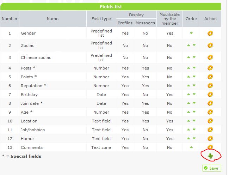Move Reputation field up in order
229x175 pixels.
click(x=188, y=85)
